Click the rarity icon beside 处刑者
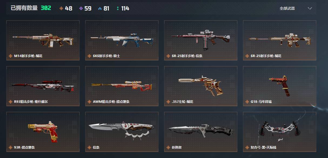328x158 pixels. click(168, 148)
